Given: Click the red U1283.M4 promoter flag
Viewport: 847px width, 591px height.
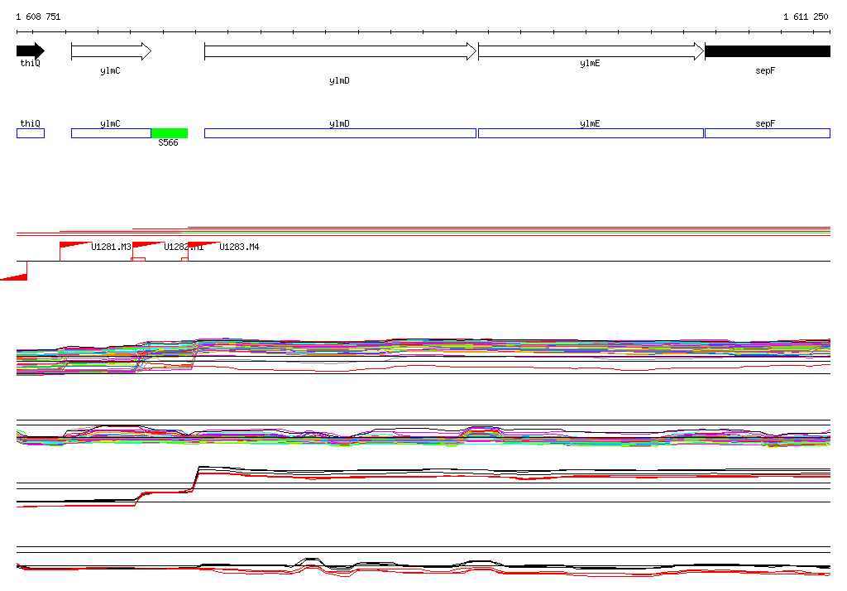Looking at the screenshot, I should (x=203, y=246).
